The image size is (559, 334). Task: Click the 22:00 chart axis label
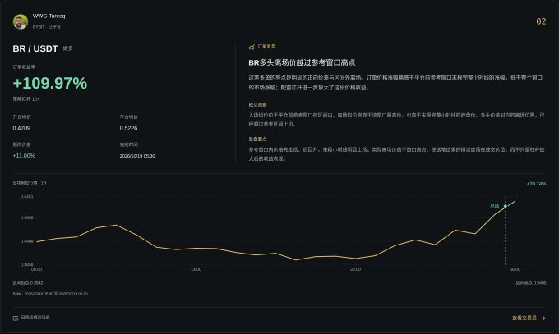pos(355,269)
